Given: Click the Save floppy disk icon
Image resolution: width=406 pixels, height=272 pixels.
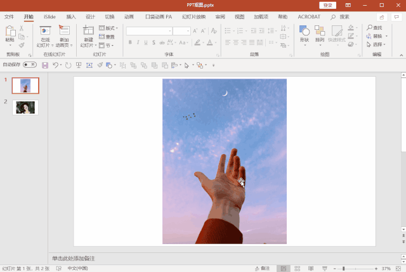Looking at the screenshot, I should (45, 65).
